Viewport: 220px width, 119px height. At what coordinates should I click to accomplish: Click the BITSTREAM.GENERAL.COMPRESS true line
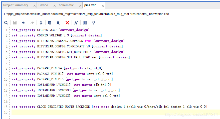point(68,41)
